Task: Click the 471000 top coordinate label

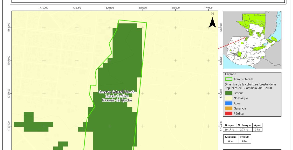Action: click(208, 8)
